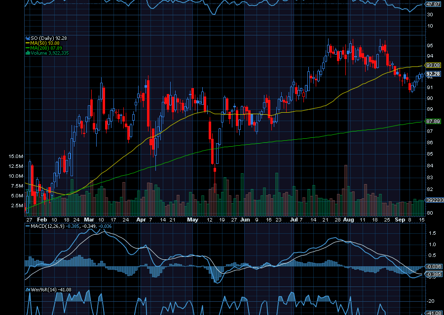Click the 92.28 last price tag on axis
The image size is (444, 315).
click(x=433, y=74)
